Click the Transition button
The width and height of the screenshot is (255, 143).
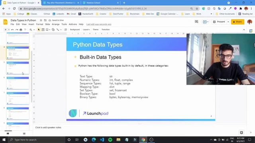[x=106, y=29]
